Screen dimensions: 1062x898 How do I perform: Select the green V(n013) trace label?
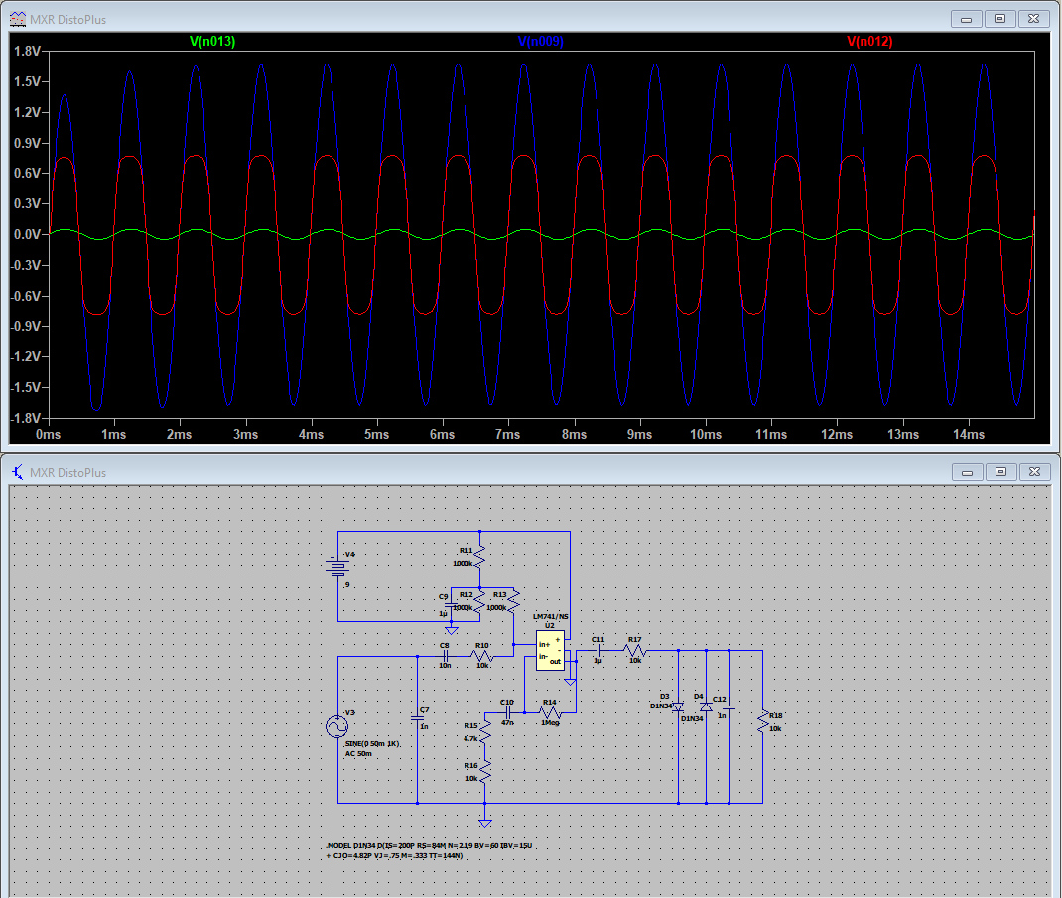(211, 42)
